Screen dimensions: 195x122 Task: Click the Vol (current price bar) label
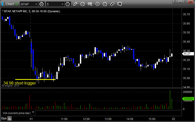coord(17,113)
